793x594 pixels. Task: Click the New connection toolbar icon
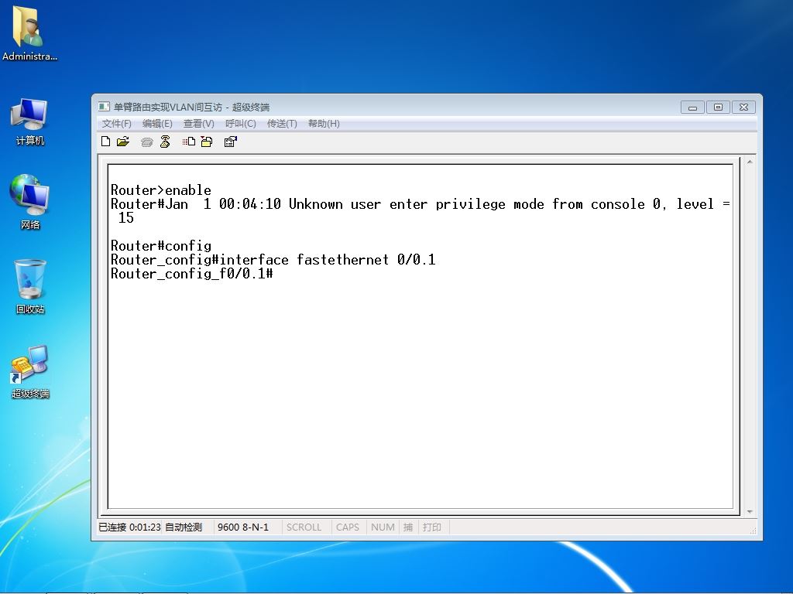(105, 142)
